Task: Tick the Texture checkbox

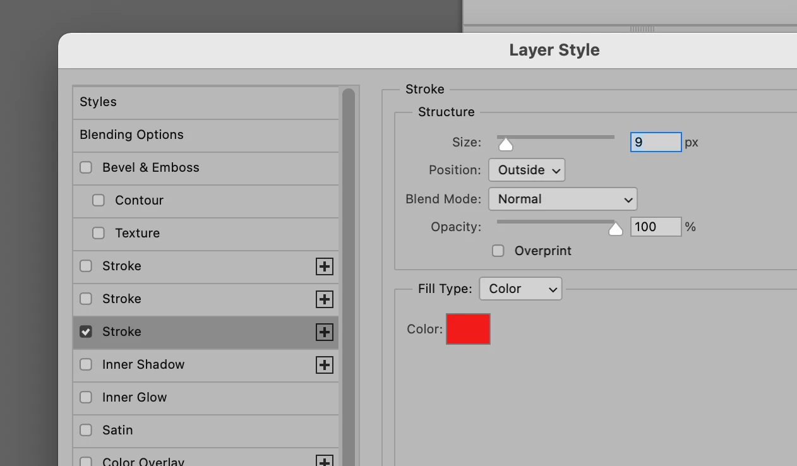Action: click(99, 233)
